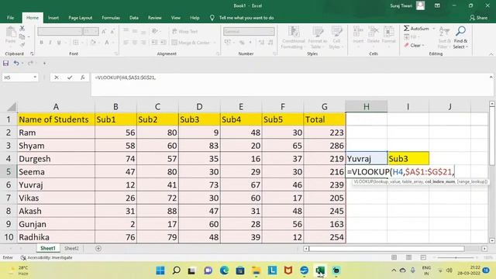The width and height of the screenshot is (496, 279).
Task: Open Windows Start menu
Action: (160, 270)
